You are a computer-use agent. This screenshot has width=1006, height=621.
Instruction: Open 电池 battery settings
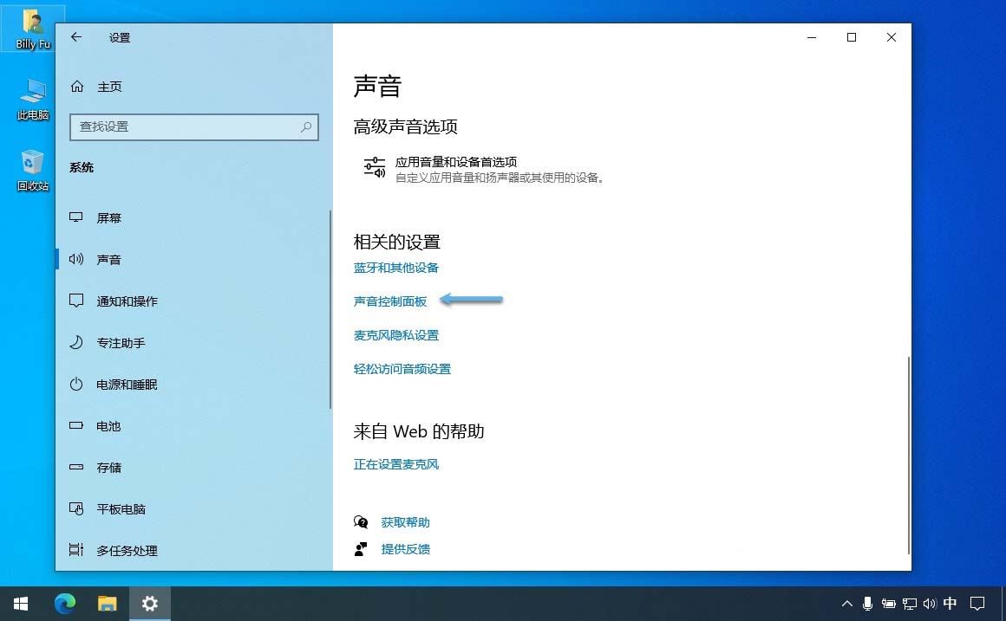click(x=108, y=425)
